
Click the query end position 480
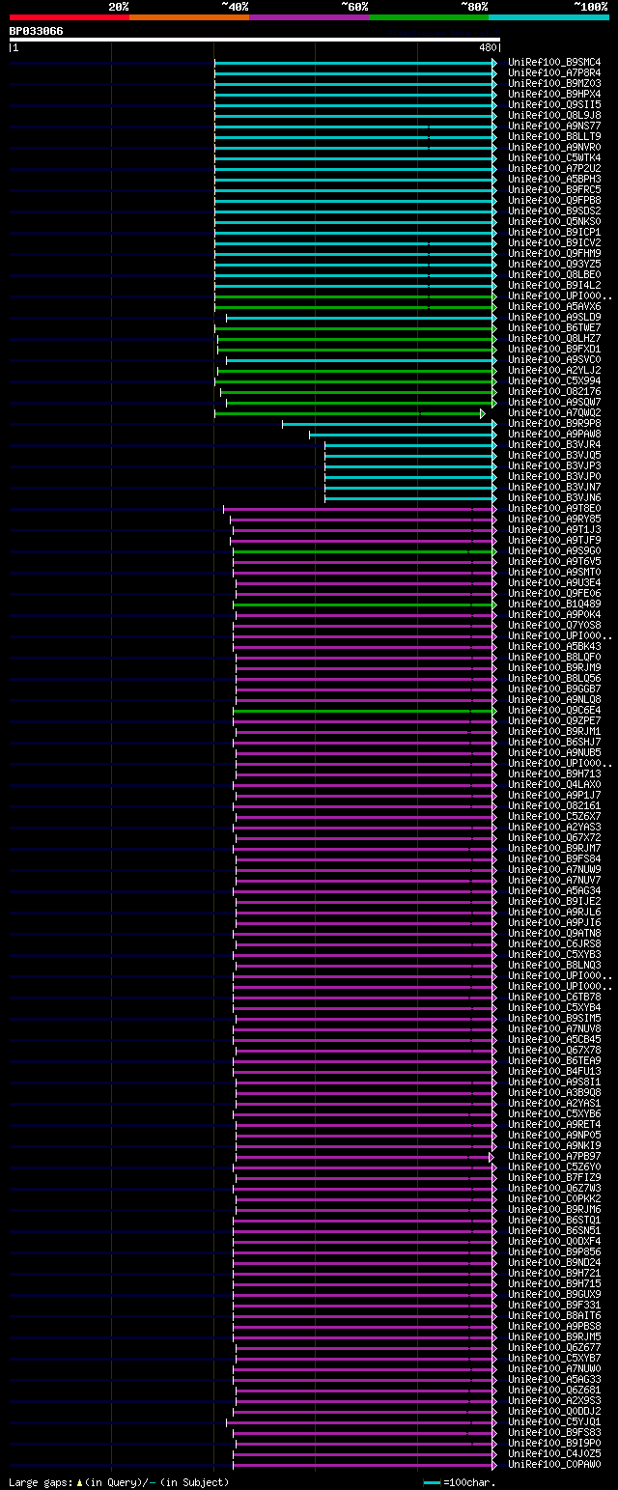(487, 47)
